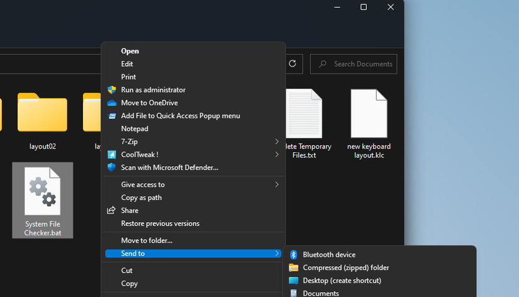Expand the CoolTweak submenu arrow
The height and width of the screenshot is (297, 519).
[x=277, y=155]
